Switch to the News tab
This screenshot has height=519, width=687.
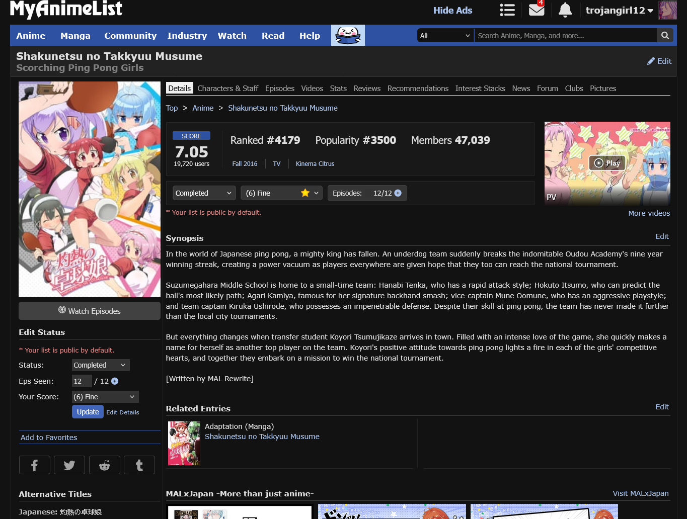coord(521,88)
